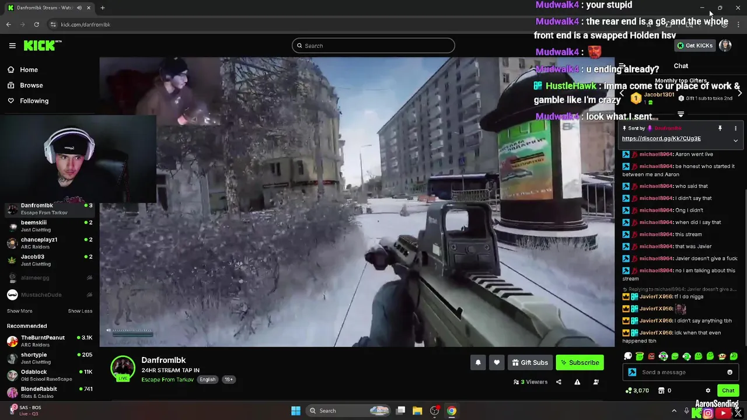This screenshot has height=420, width=747.
Task: Click the user icon beside the report icon
Action: click(596, 382)
